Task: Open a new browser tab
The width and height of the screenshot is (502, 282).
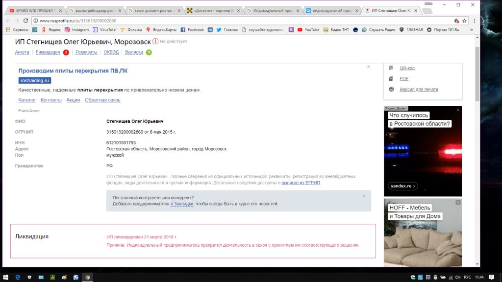Action: (427, 11)
